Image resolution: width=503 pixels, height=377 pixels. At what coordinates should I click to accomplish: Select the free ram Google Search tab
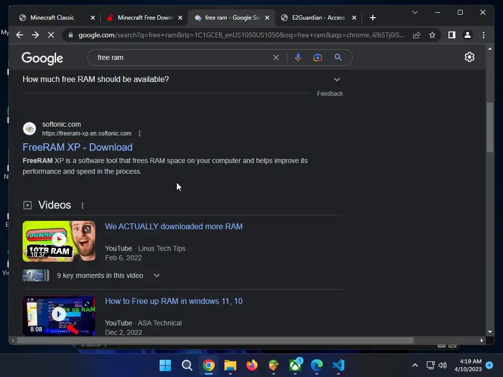228,18
